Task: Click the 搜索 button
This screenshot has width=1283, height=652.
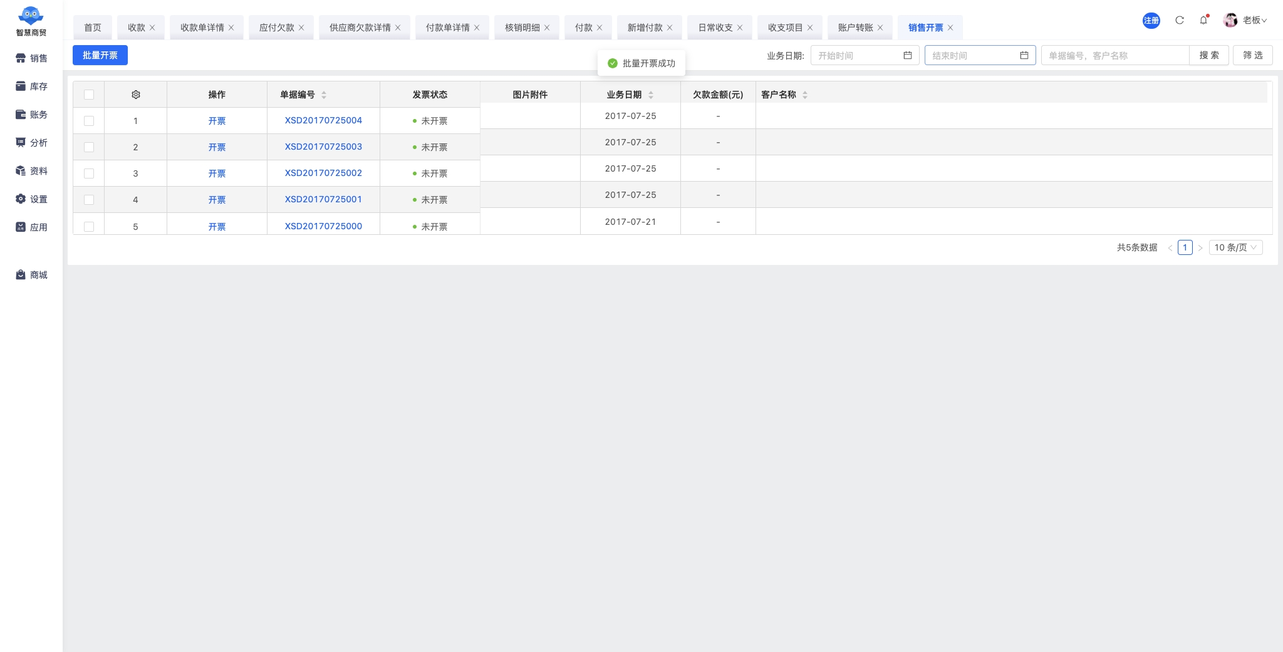Action: [1209, 55]
